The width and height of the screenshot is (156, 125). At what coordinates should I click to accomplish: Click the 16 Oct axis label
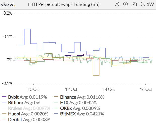(x=146, y=89)
